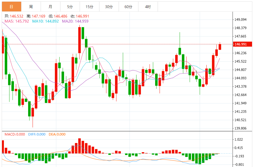
Task: Click the 141.235 price axis label
Action: tap(240, 112)
